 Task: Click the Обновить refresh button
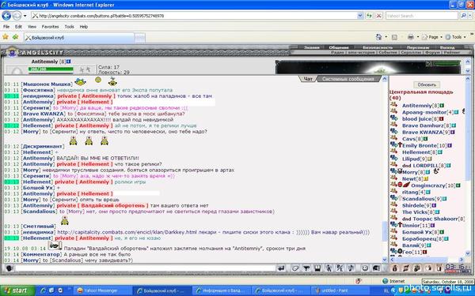click(x=427, y=85)
